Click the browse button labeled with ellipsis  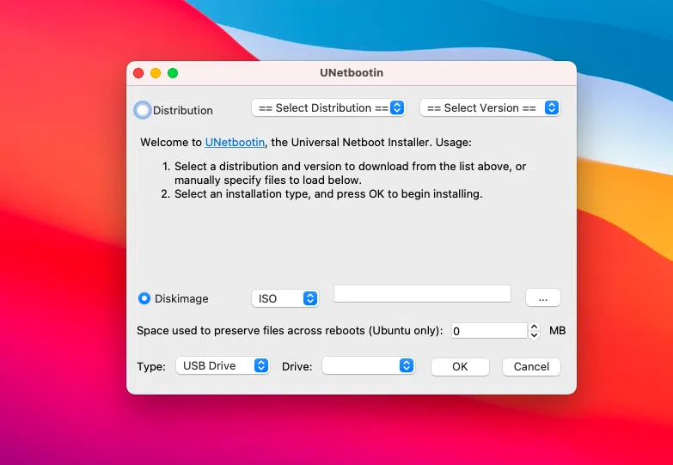click(542, 297)
